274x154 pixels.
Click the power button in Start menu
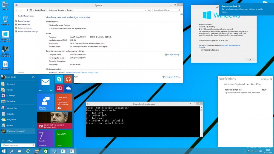33,77
